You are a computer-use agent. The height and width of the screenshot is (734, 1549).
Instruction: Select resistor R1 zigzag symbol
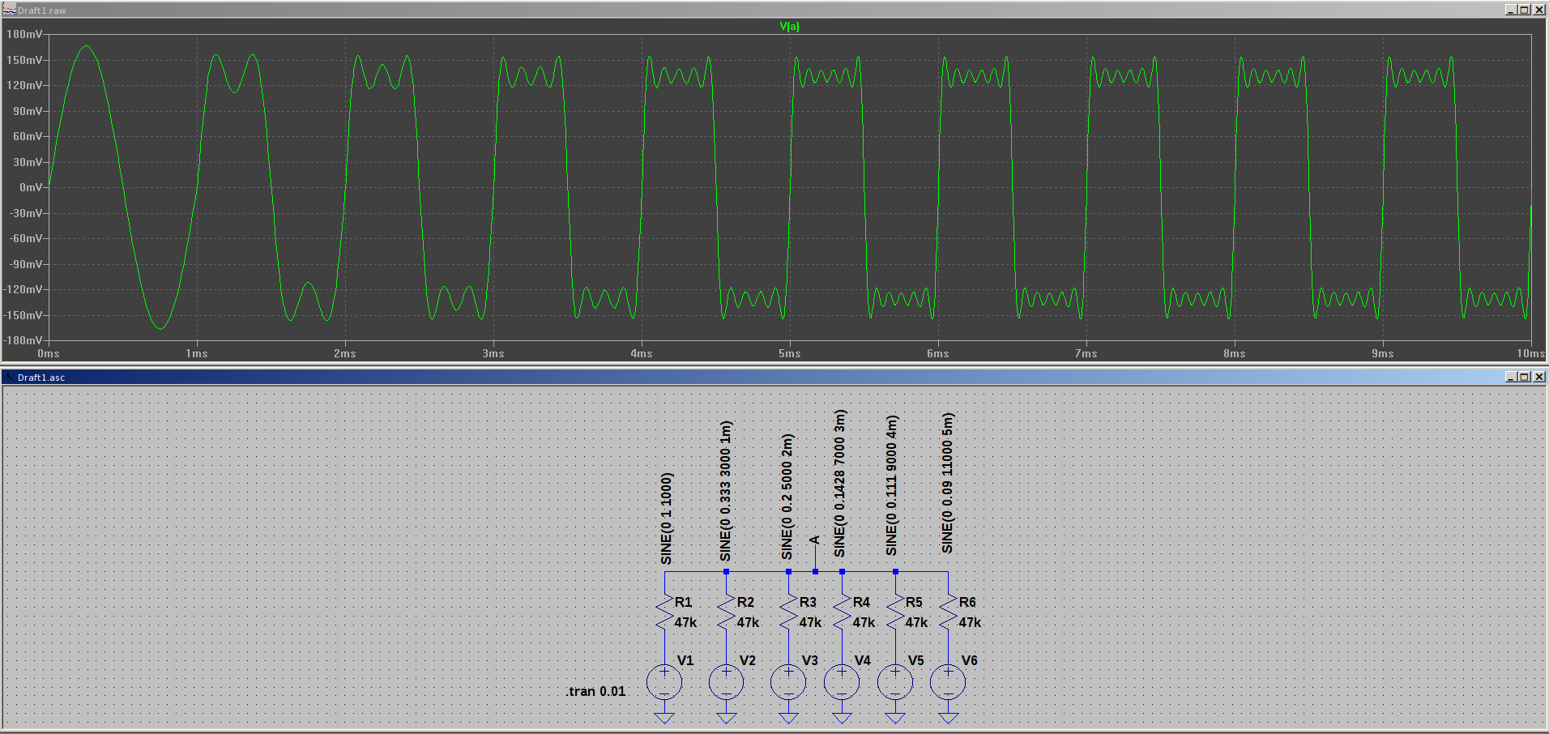pos(664,612)
